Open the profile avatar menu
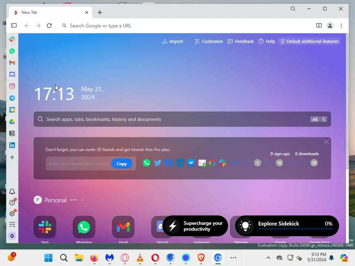The image size is (355, 266). point(330,26)
